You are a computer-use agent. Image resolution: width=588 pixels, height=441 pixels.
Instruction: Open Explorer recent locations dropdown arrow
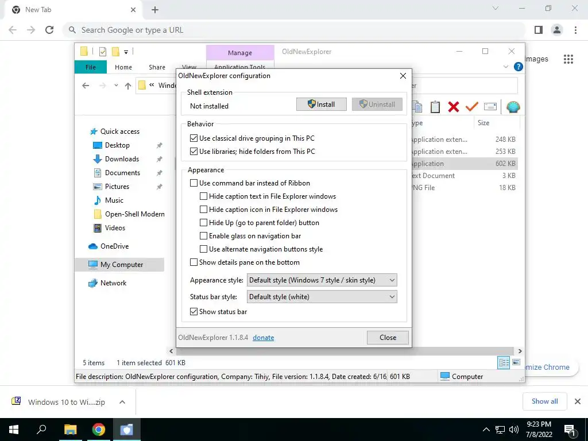116,86
